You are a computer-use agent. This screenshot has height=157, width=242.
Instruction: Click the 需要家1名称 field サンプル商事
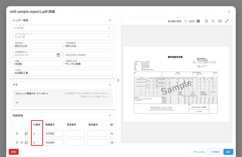(88, 64)
